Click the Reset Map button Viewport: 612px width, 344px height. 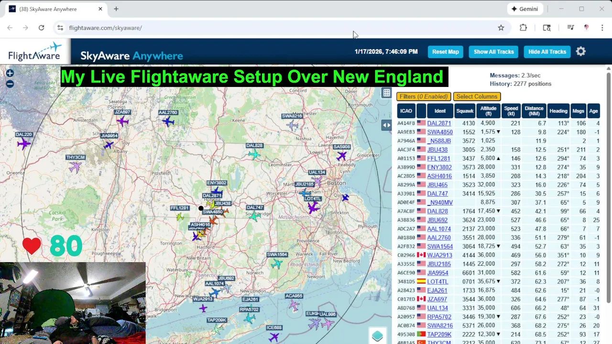(x=446, y=52)
